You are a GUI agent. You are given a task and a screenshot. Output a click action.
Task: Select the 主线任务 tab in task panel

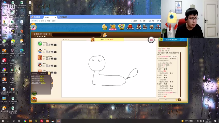34,73
